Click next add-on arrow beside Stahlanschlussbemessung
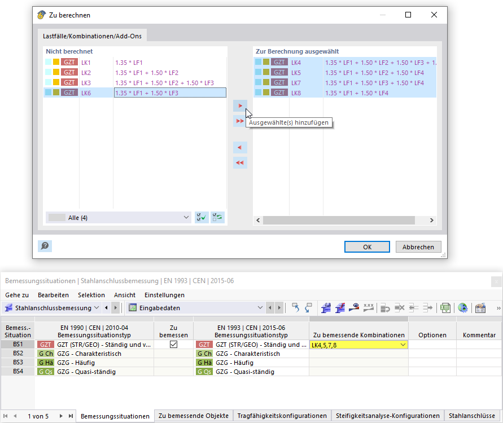This screenshot has width=503, height=423. click(116, 308)
